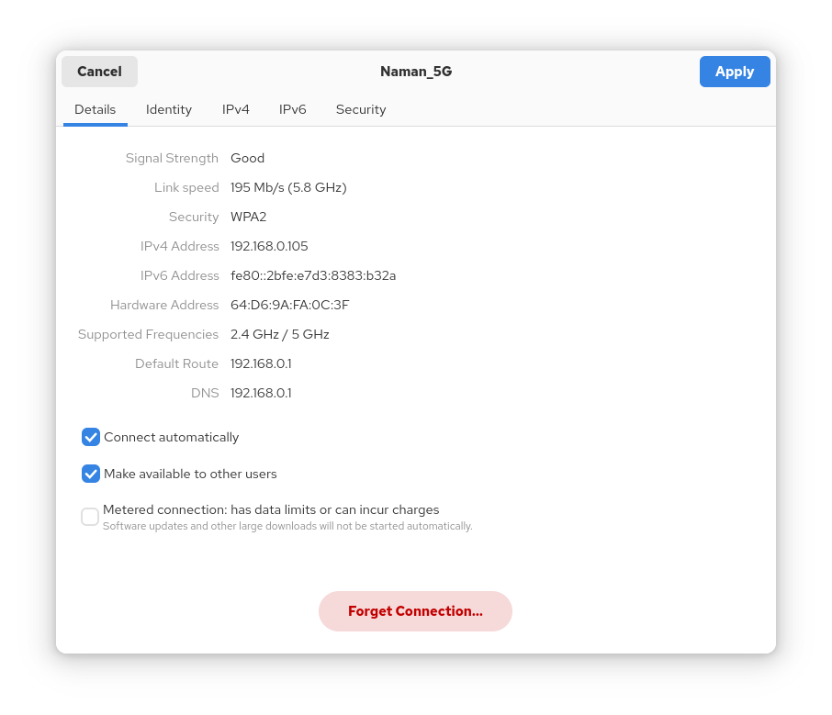
Task: Click the link speed value 195 Mb/s
Action: [288, 187]
